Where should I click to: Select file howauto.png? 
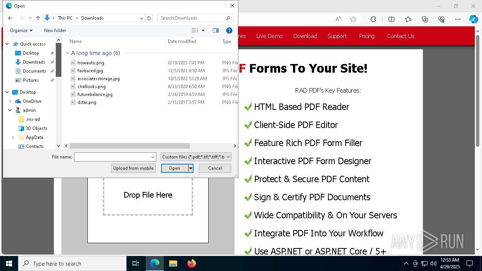[91, 63]
